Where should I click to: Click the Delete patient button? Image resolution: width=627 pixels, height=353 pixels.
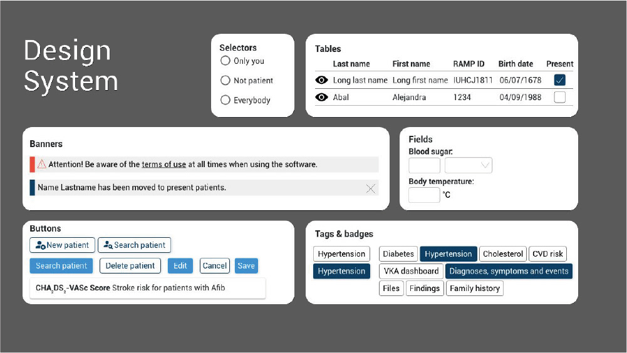tap(130, 266)
